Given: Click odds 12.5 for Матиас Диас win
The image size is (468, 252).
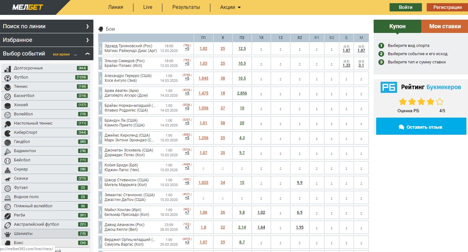Looking at the screenshot, I should pos(242,48).
